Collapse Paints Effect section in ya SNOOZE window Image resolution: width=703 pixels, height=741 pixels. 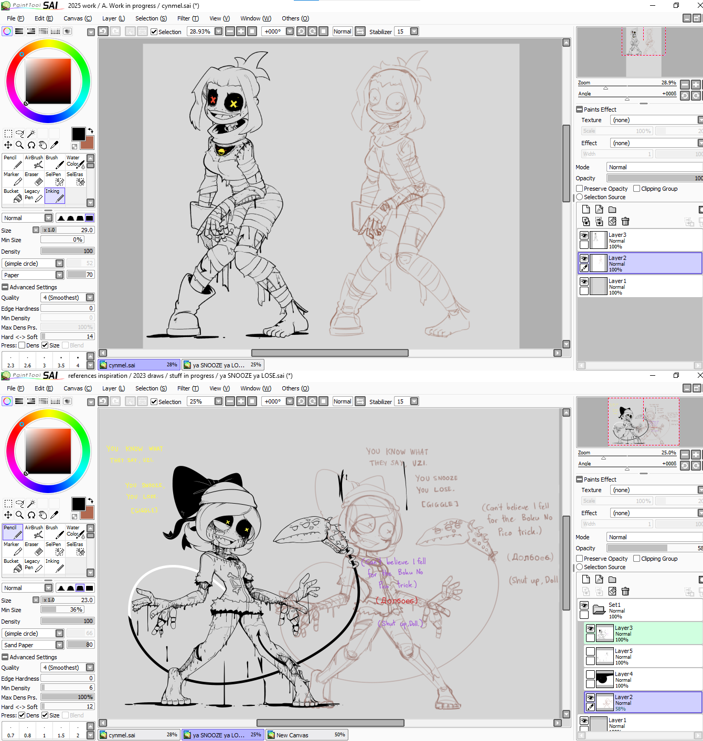tap(580, 480)
